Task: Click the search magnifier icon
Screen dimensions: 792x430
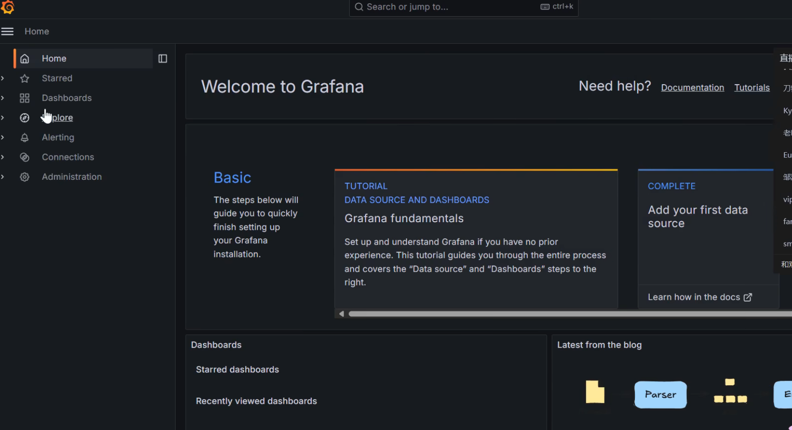Action: click(x=359, y=7)
